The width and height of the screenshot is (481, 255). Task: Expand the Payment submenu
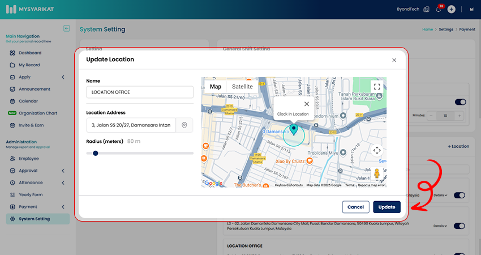63,207
